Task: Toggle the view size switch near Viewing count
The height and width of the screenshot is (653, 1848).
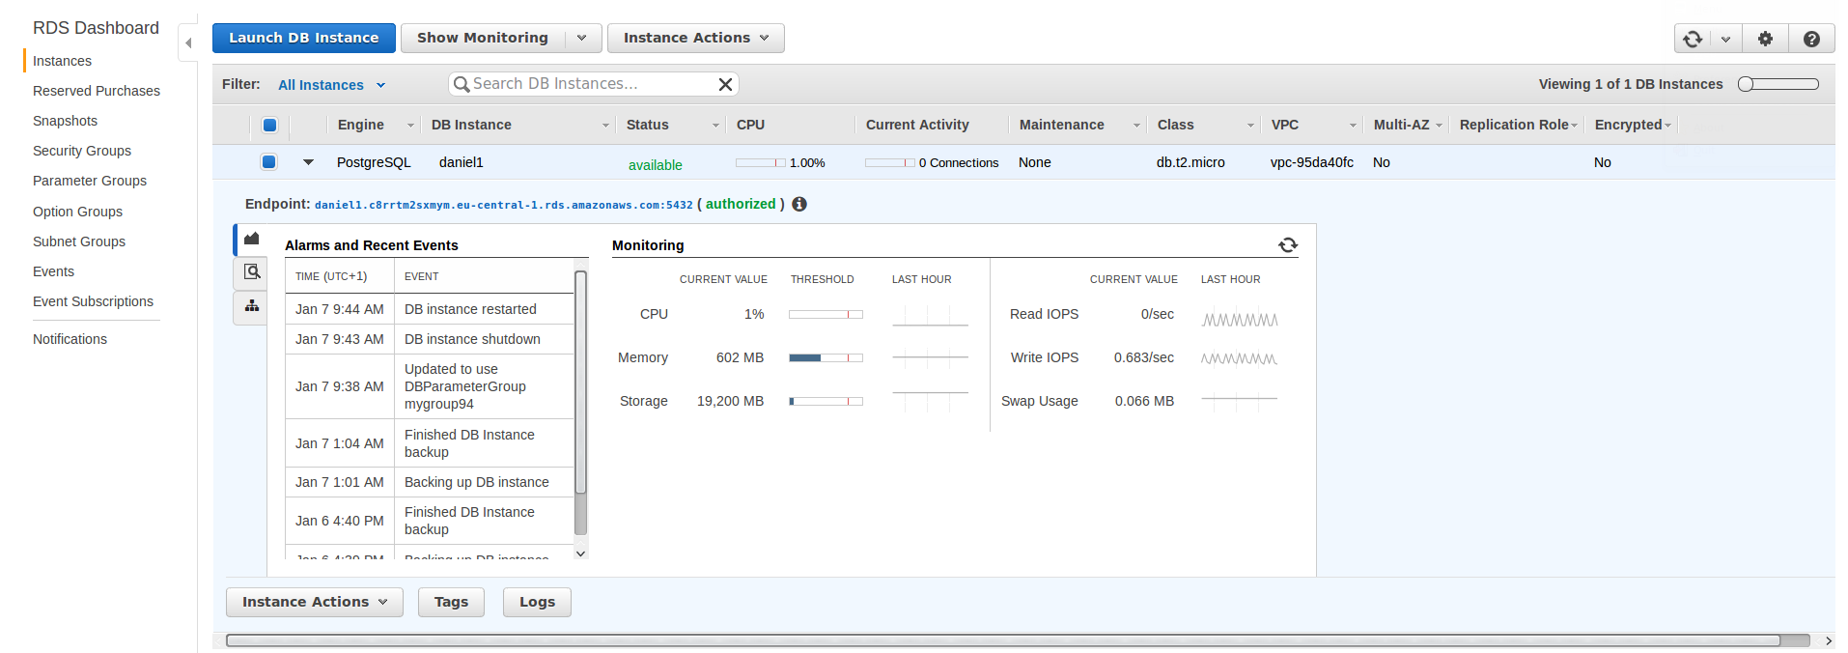Action: [x=1778, y=84]
